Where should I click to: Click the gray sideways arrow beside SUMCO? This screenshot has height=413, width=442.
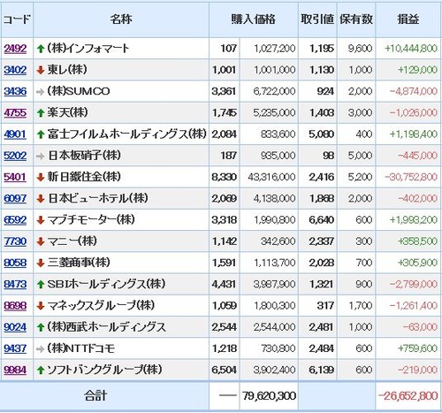pyautogui.click(x=41, y=92)
